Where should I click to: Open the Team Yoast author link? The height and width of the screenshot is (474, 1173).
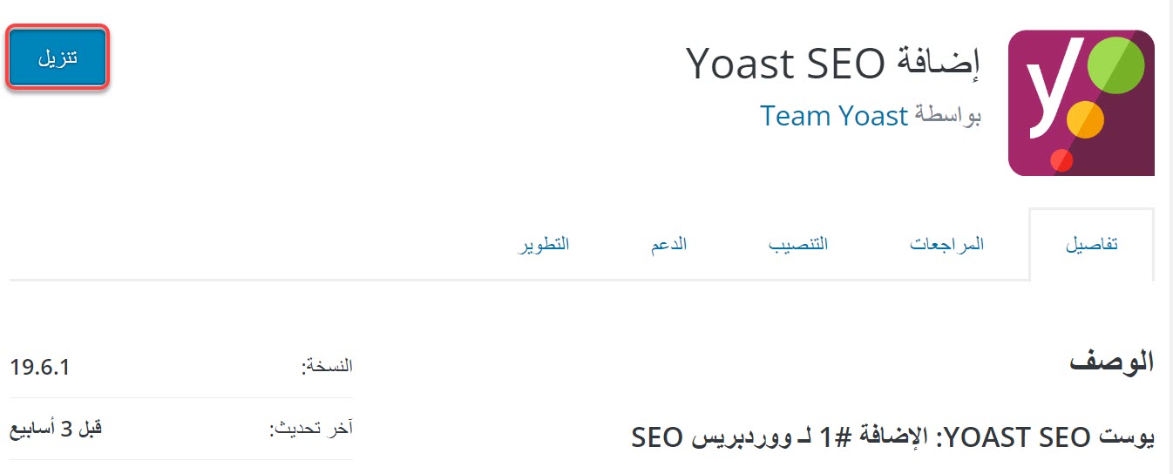coord(834,116)
